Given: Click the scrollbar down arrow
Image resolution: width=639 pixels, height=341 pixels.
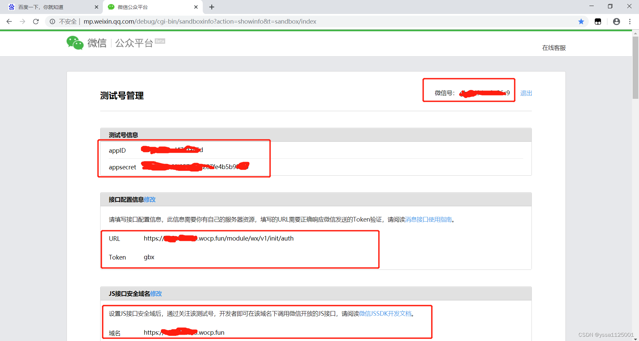Looking at the screenshot, I should tap(635, 339).
